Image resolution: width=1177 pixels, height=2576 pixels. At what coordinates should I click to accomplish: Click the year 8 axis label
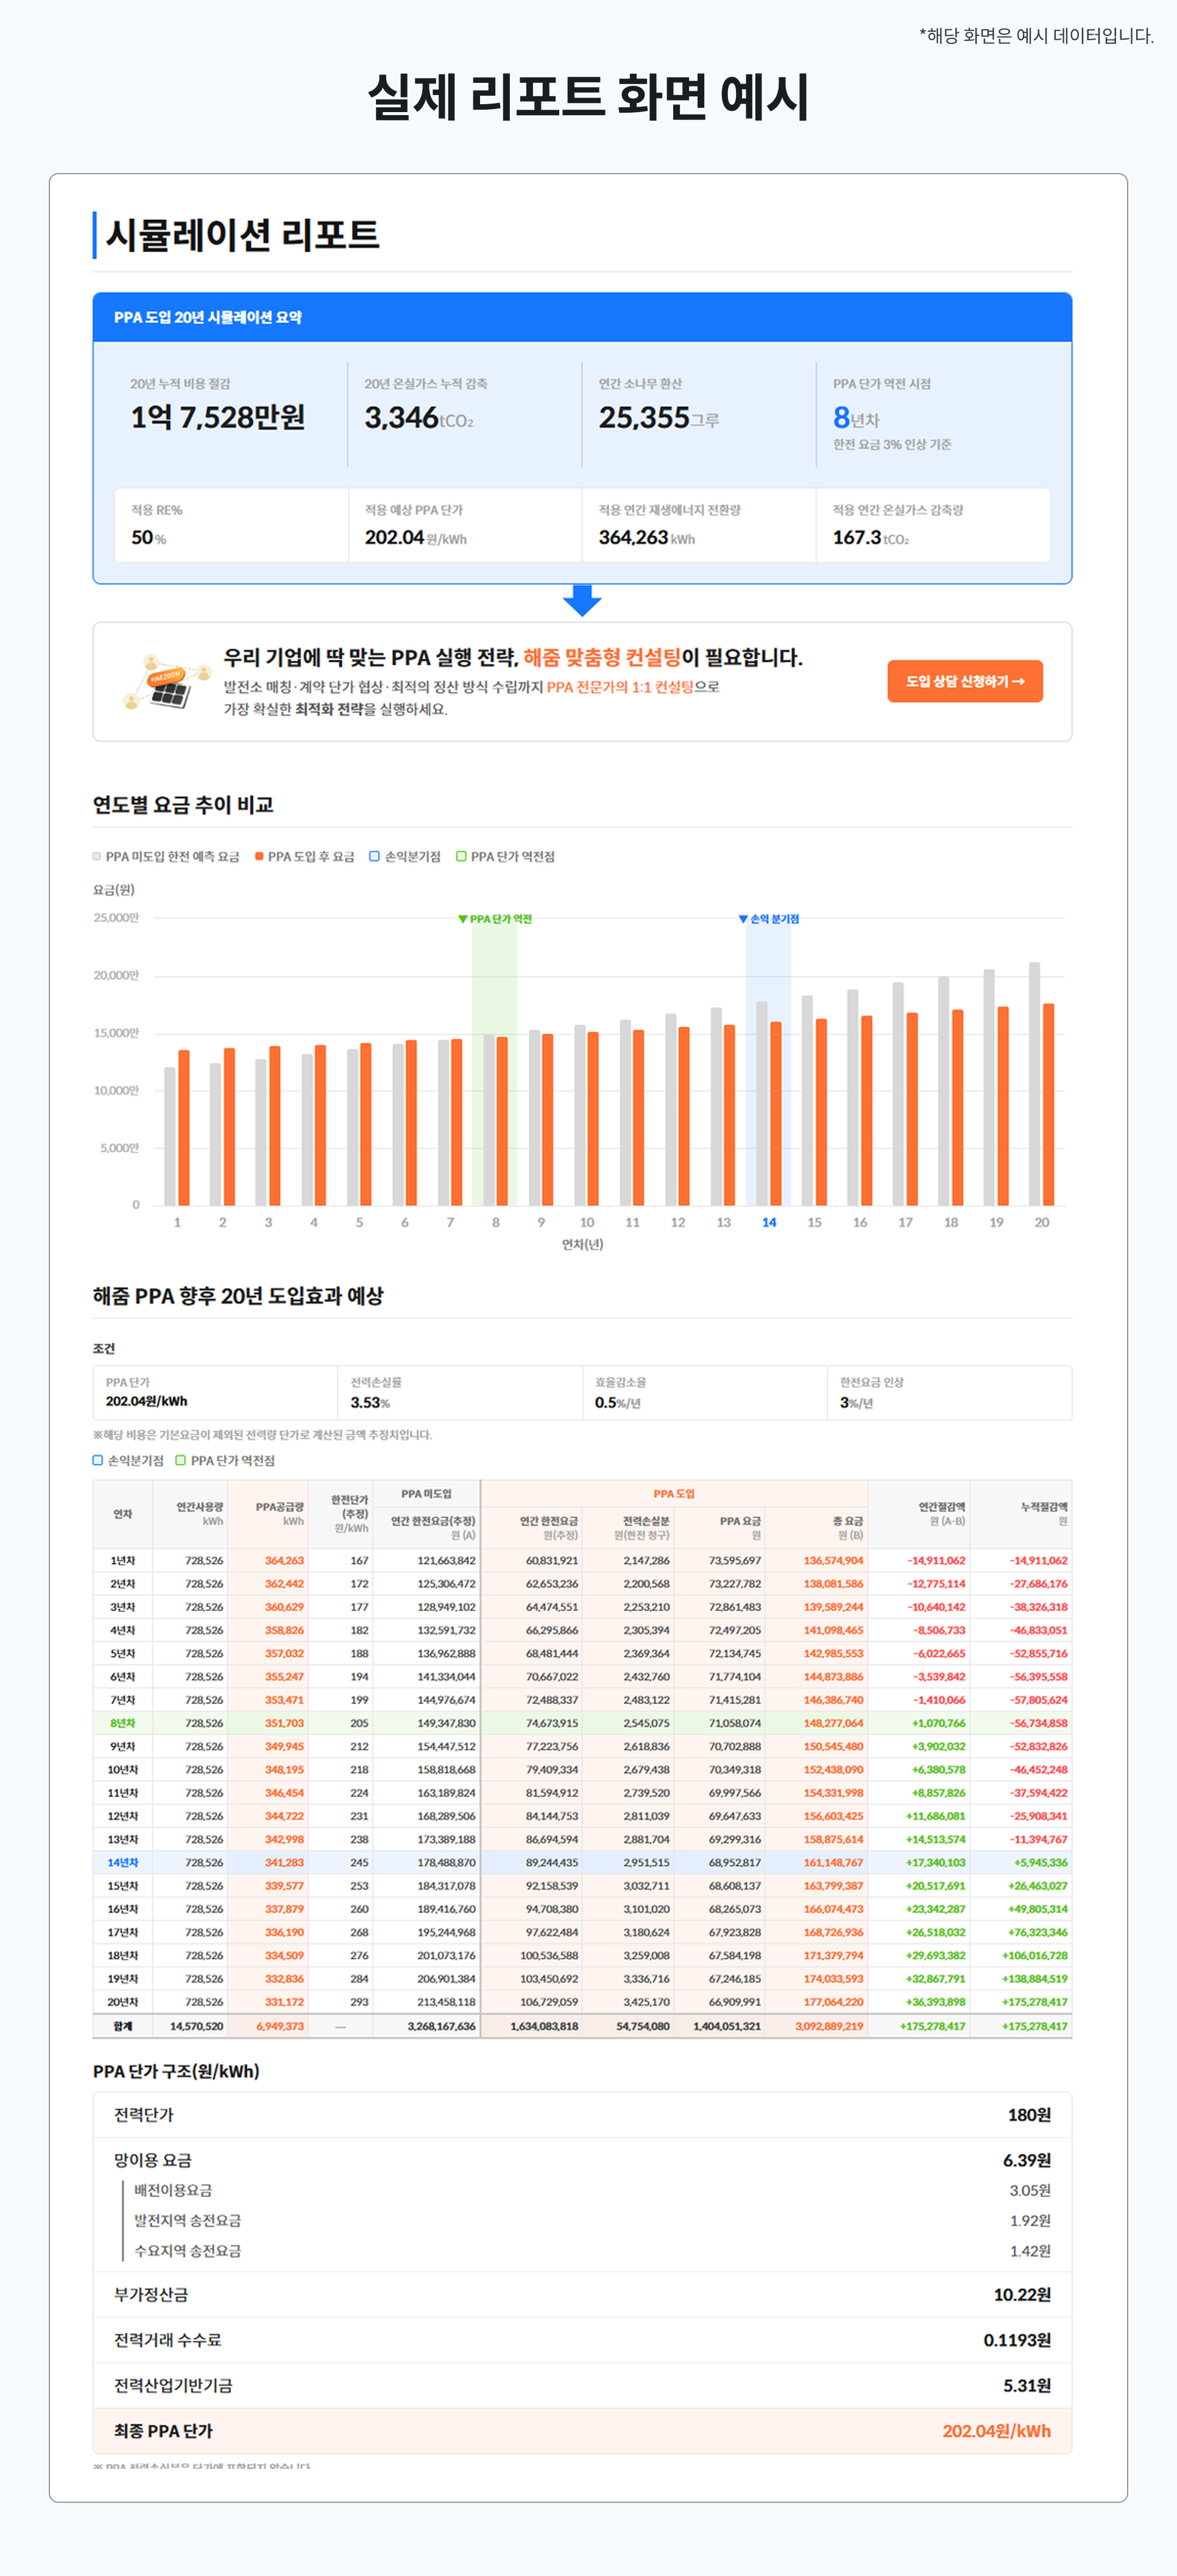tap(496, 1222)
